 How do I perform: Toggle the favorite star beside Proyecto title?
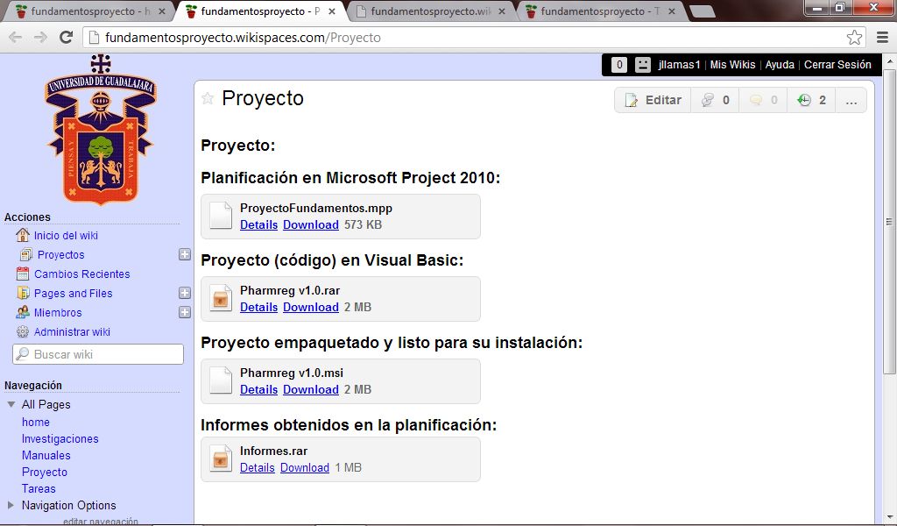pos(208,99)
